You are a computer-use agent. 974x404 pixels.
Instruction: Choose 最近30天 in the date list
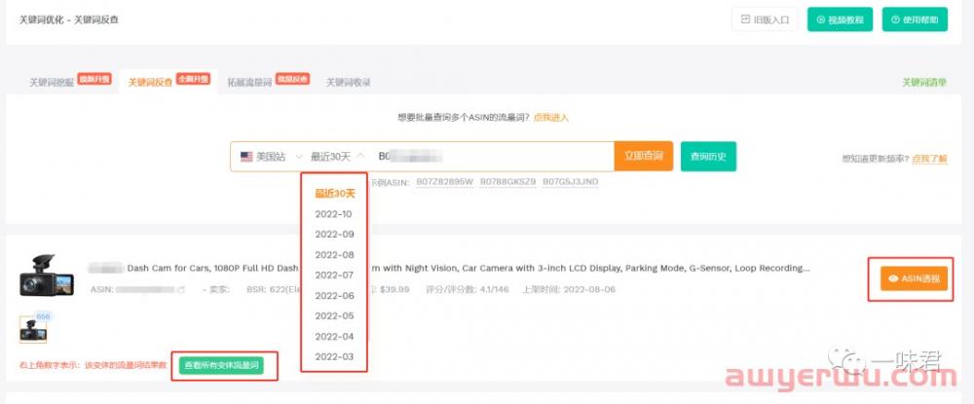pos(334,194)
